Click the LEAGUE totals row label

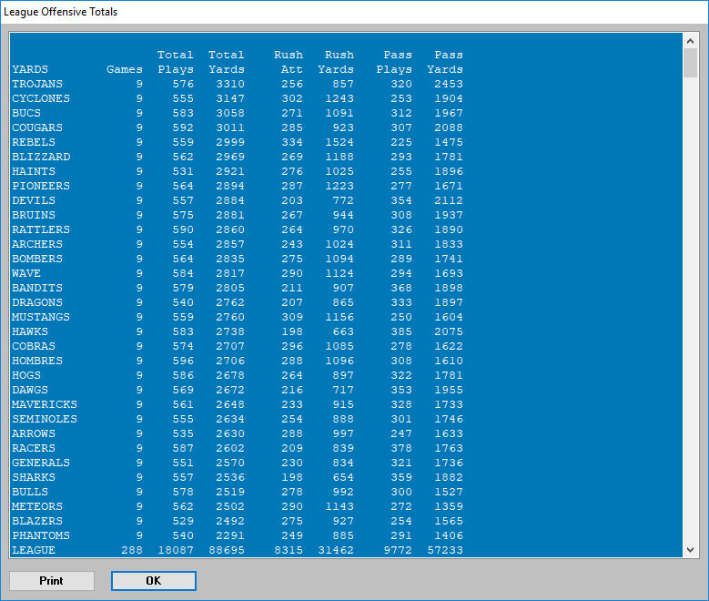pyautogui.click(x=34, y=550)
